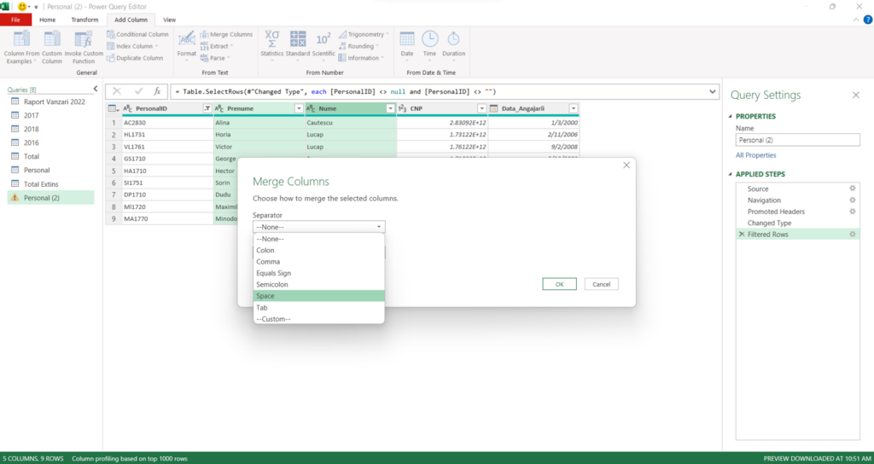Open the All Properties link
The image size is (874, 464).
pos(756,155)
